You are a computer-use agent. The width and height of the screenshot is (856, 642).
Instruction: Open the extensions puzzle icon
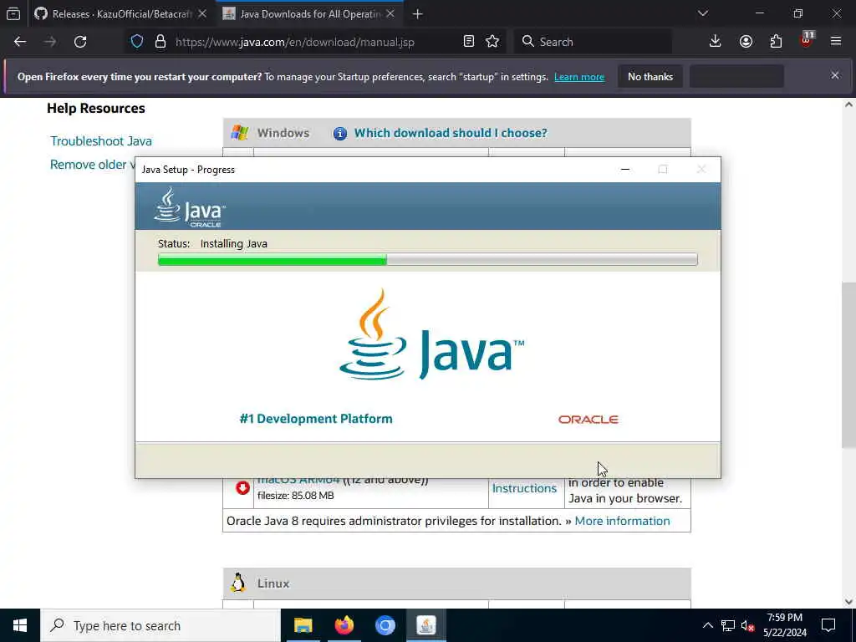point(776,42)
